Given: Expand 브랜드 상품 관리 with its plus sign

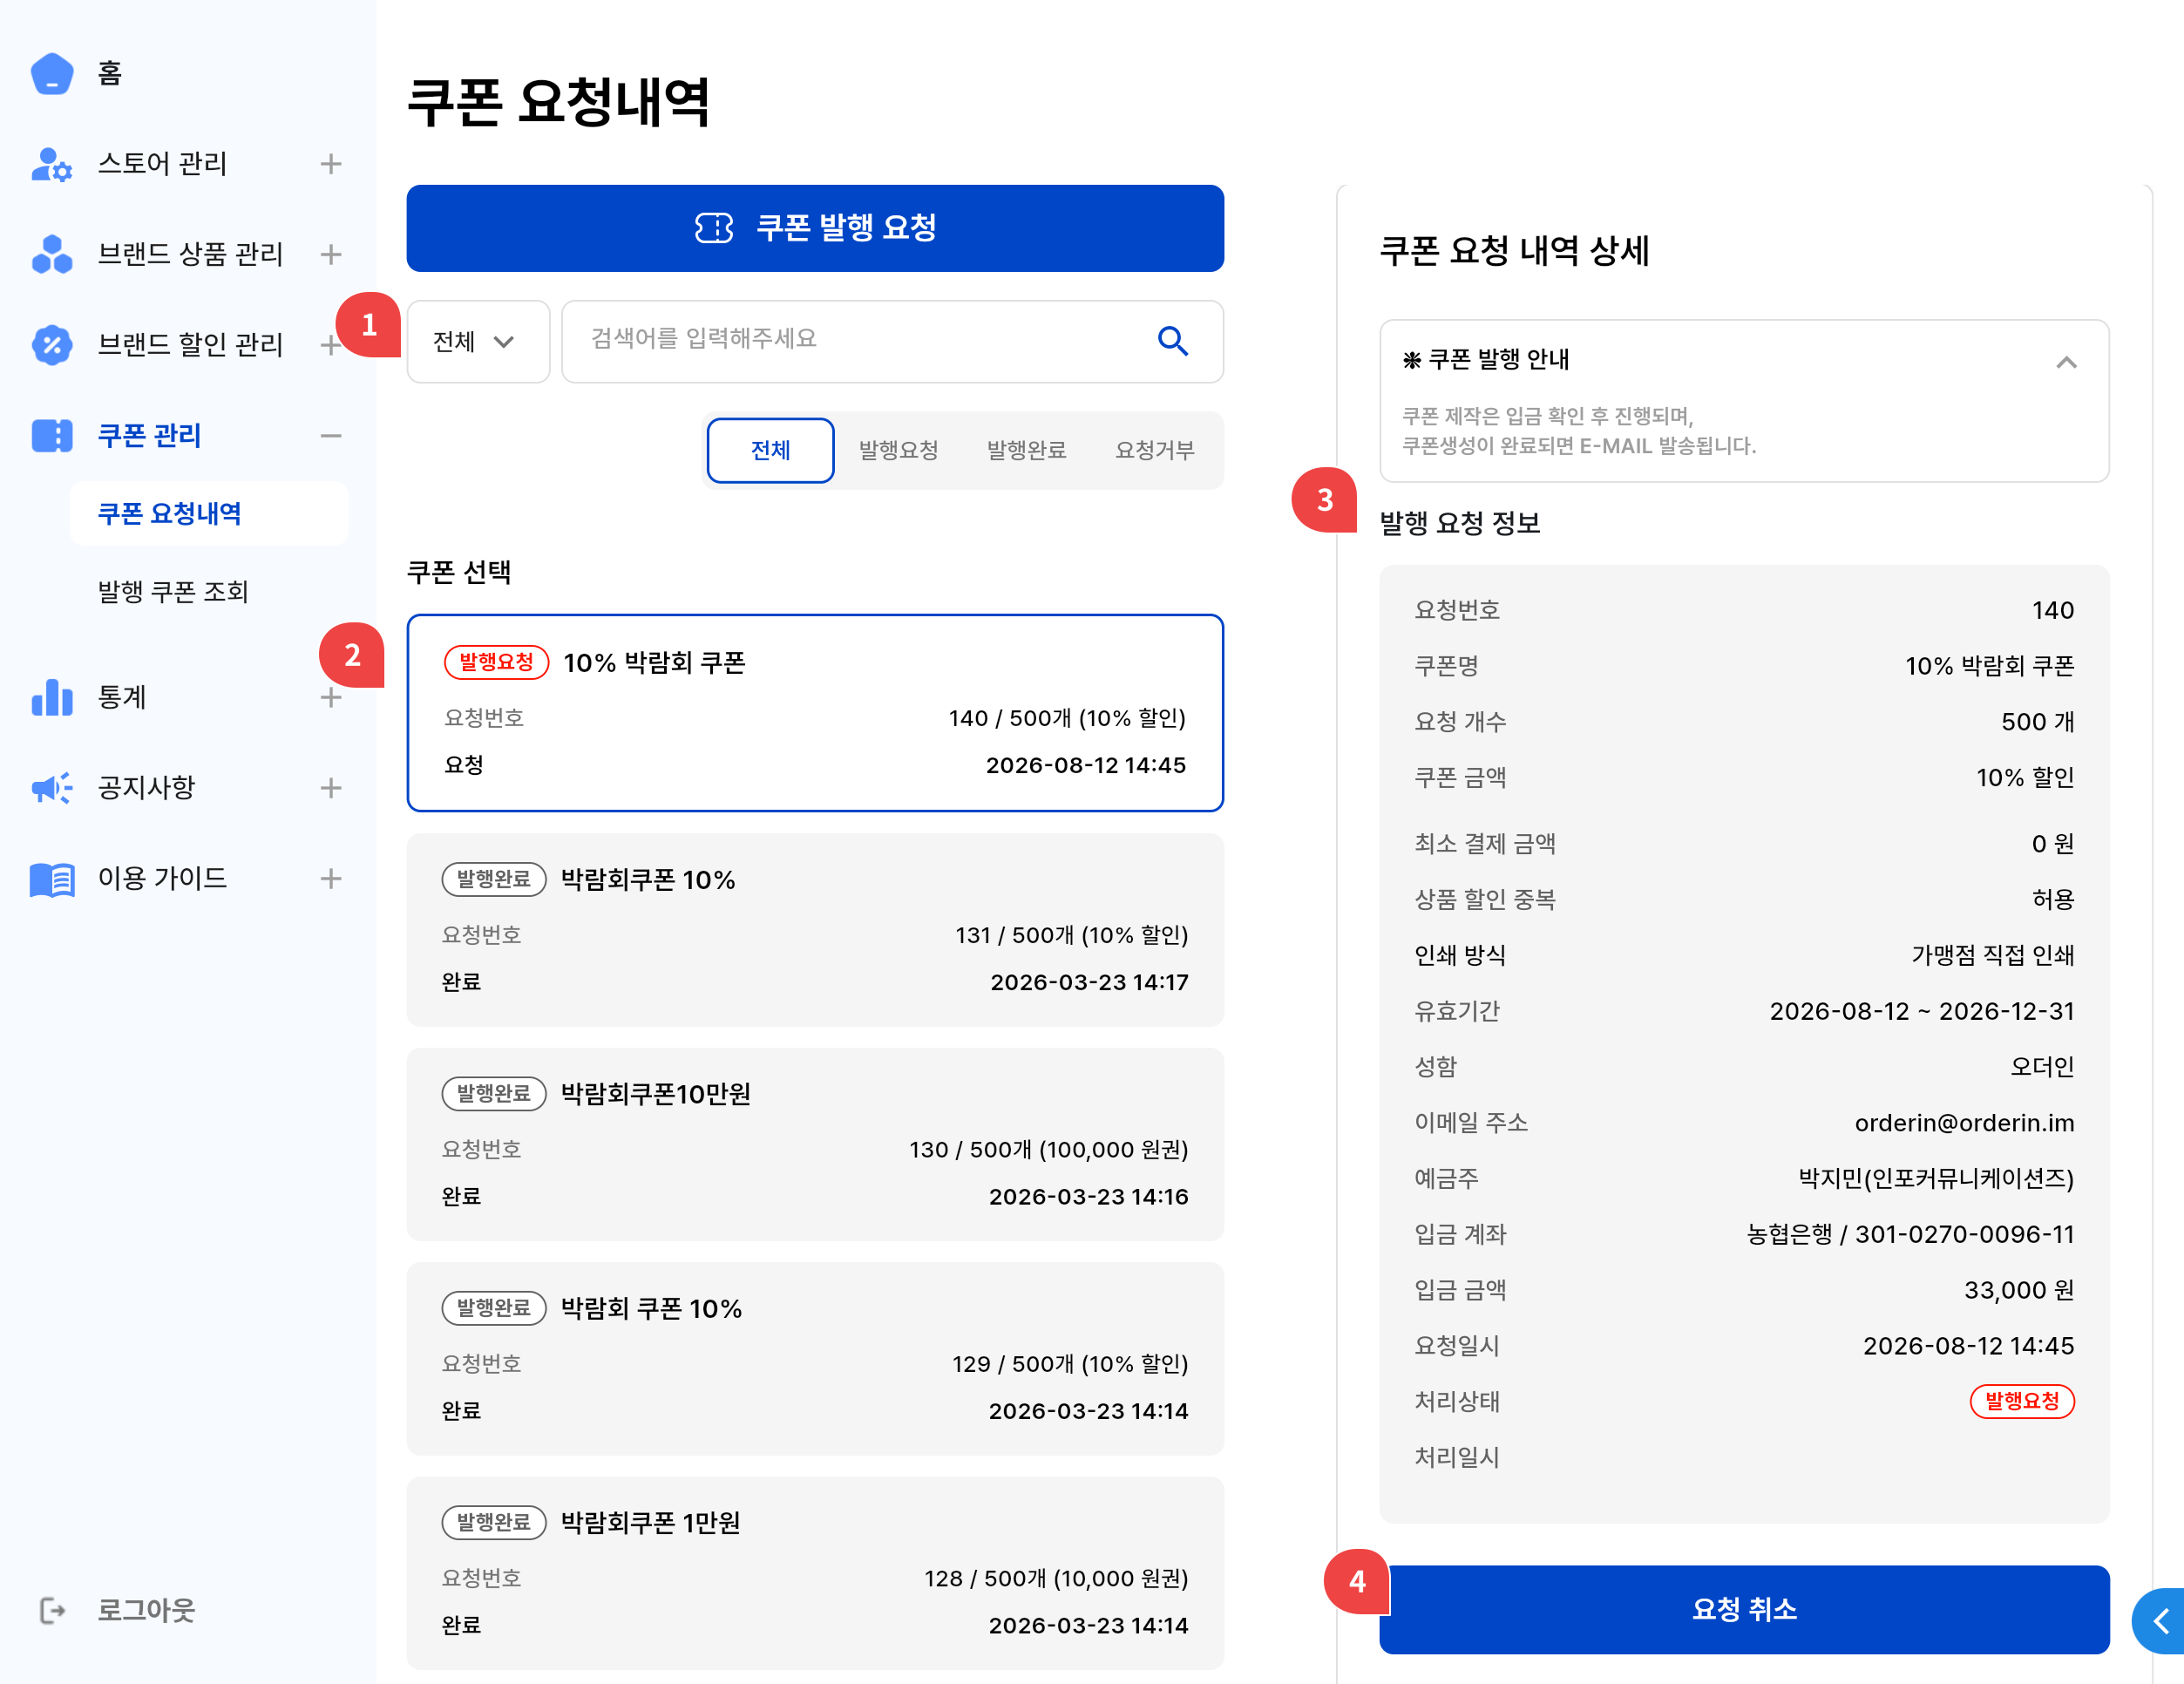Looking at the screenshot, I should [x=331, y=254].
